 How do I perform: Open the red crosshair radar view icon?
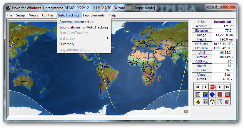(x=220, y=94)
